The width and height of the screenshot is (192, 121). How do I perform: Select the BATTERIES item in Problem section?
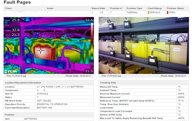coord(31,119)
